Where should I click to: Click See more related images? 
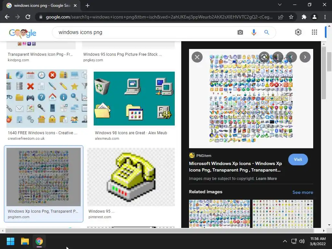coord(302,192)
